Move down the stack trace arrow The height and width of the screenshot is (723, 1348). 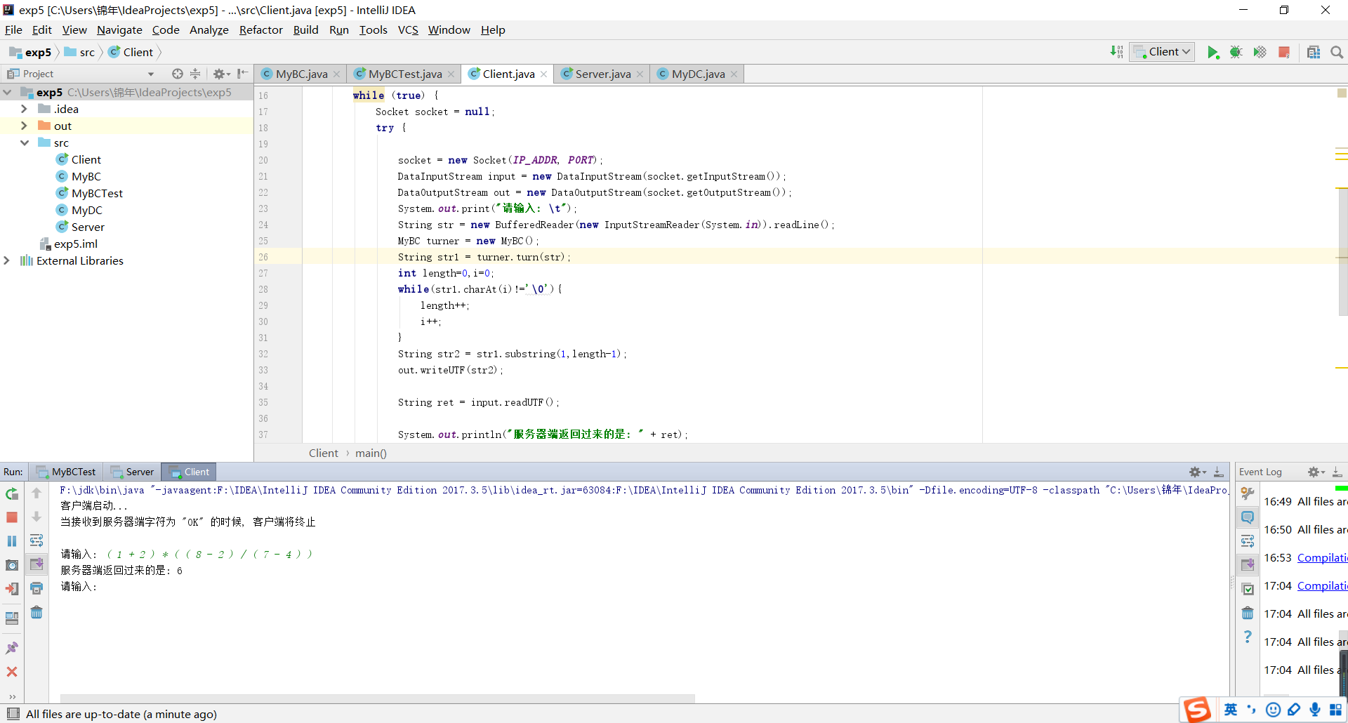(37, 517)
